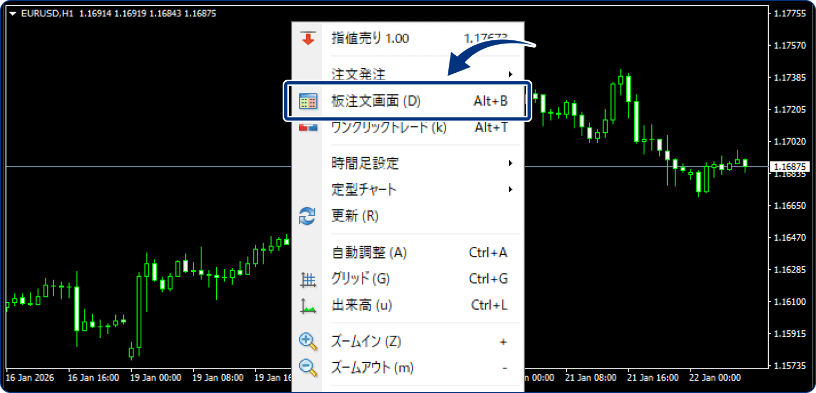Click the volumes (出来高) chart icon

point(308,304)
